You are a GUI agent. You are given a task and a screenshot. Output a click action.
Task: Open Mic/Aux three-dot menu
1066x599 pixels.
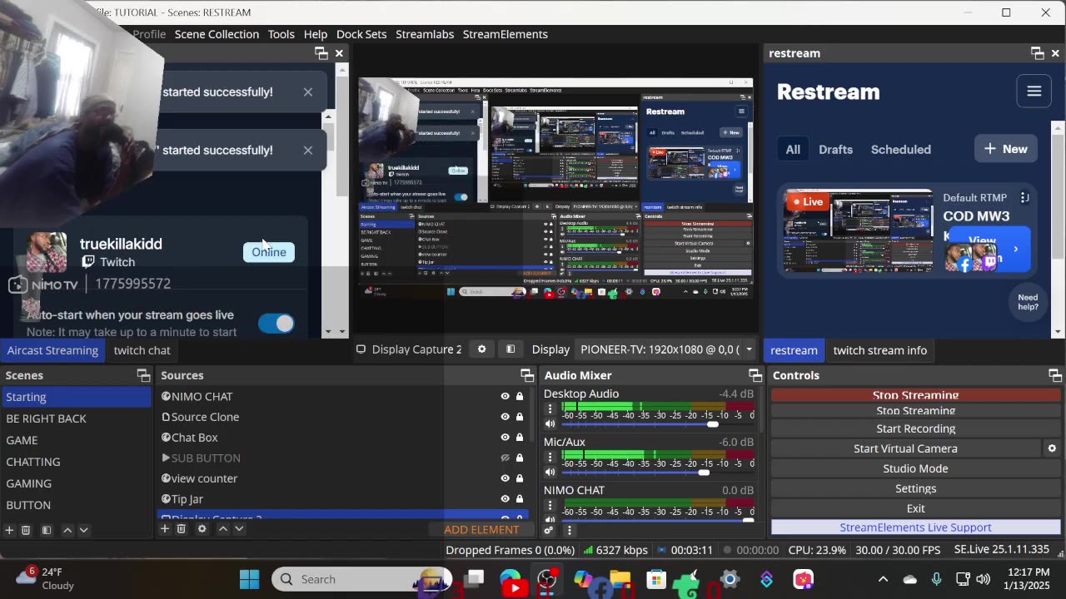(x=550, y=457)
